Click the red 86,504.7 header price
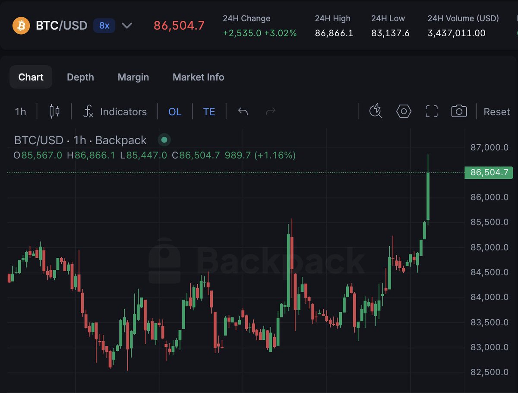This screenshot has height=393, width=518. [x=179, y=25]
